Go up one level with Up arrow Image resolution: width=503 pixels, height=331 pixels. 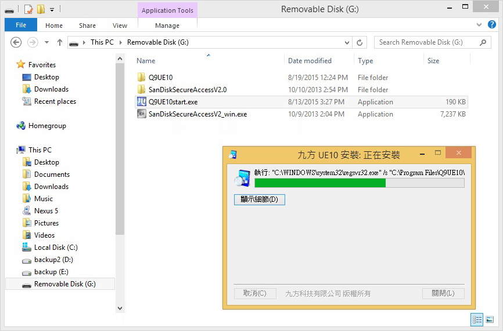coord(60,42)
